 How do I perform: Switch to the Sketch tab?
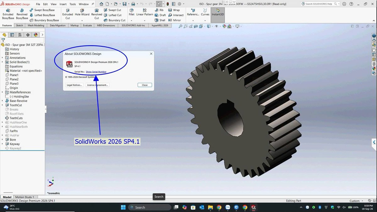(x=19, y=25)
